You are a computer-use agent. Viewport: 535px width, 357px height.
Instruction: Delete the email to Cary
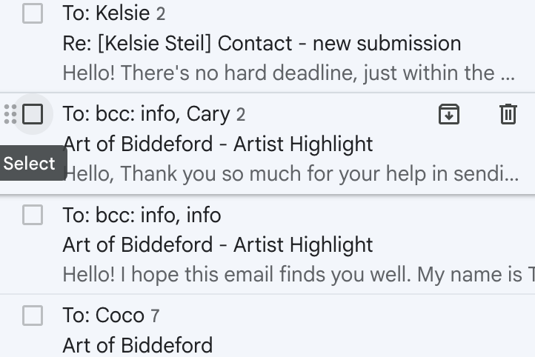pos(508,114)
